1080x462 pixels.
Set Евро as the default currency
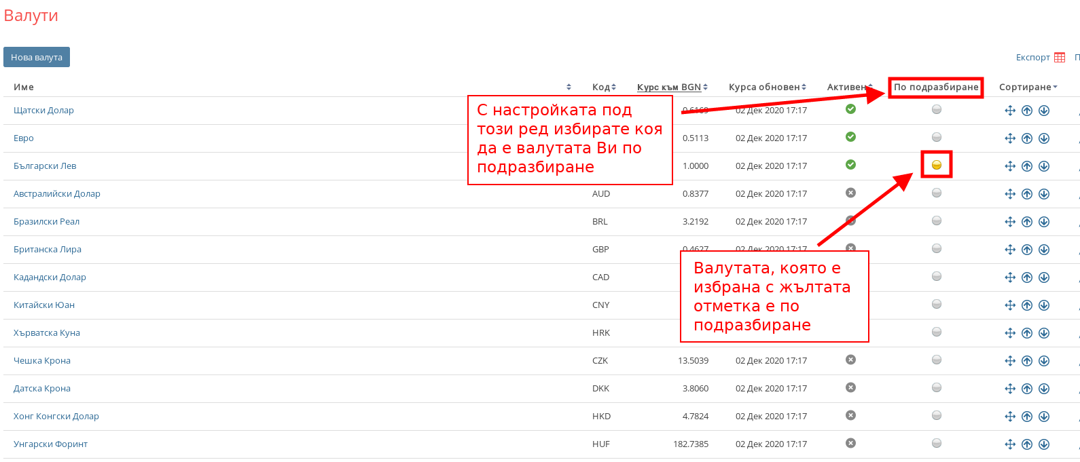(x=937, y=137)
